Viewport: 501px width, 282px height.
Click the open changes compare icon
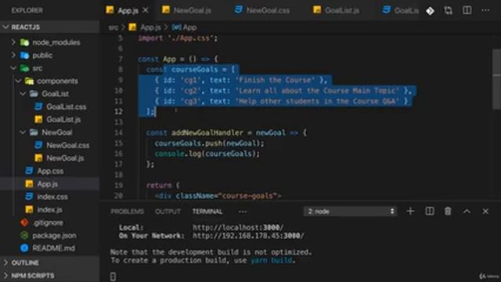(x=448, y=10)
